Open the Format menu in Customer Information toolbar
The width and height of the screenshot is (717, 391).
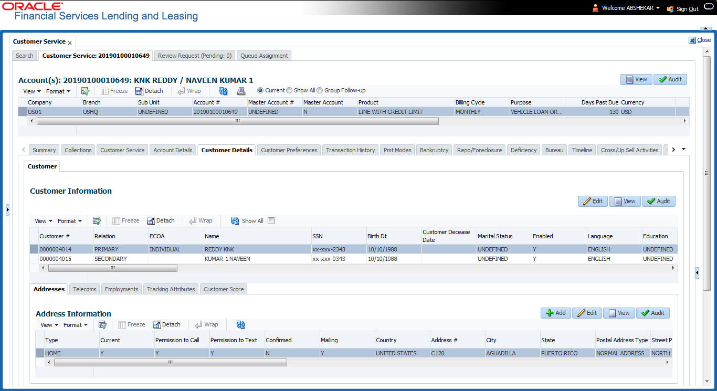tap(70, 221)
